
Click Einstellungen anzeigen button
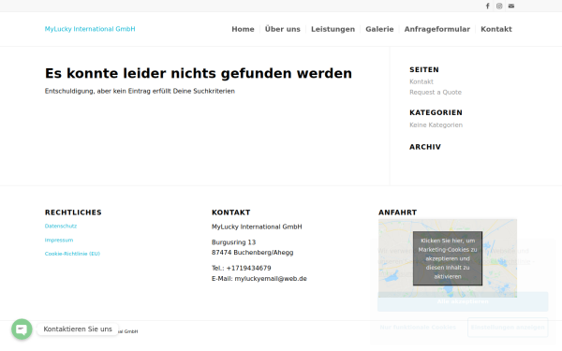(x=508, y=328)
